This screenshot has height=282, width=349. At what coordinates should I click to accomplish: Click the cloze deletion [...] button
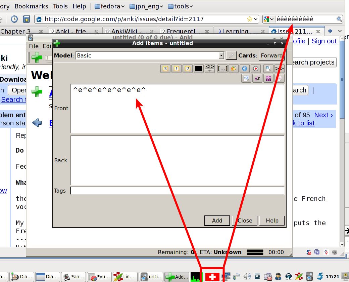point(222,69)
